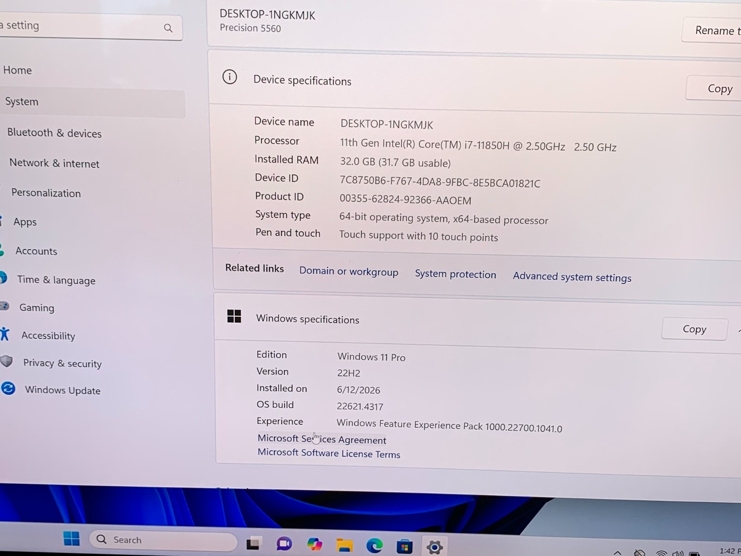Open Advanced system settings link

(572, 277)
